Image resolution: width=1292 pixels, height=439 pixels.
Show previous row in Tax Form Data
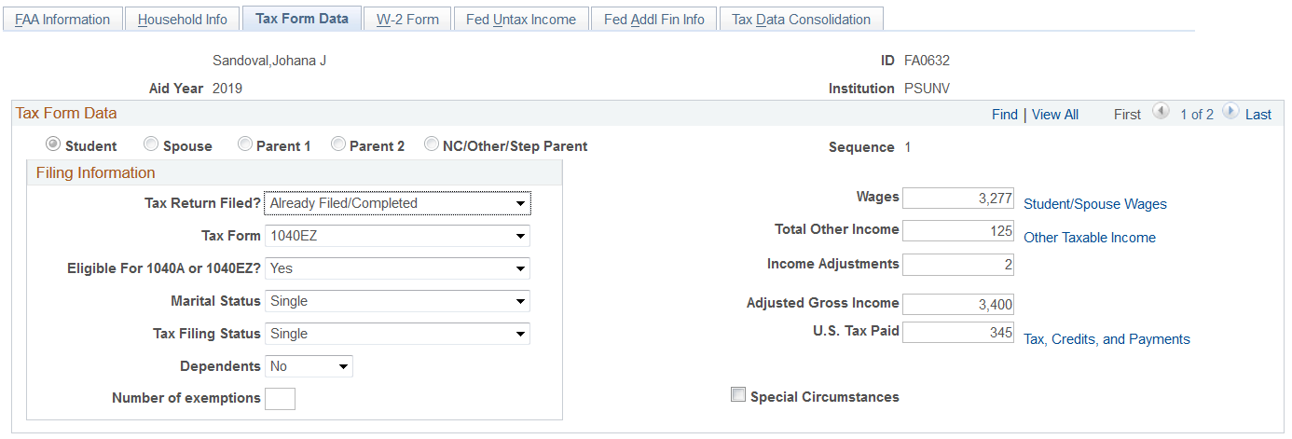point(1161,113)
